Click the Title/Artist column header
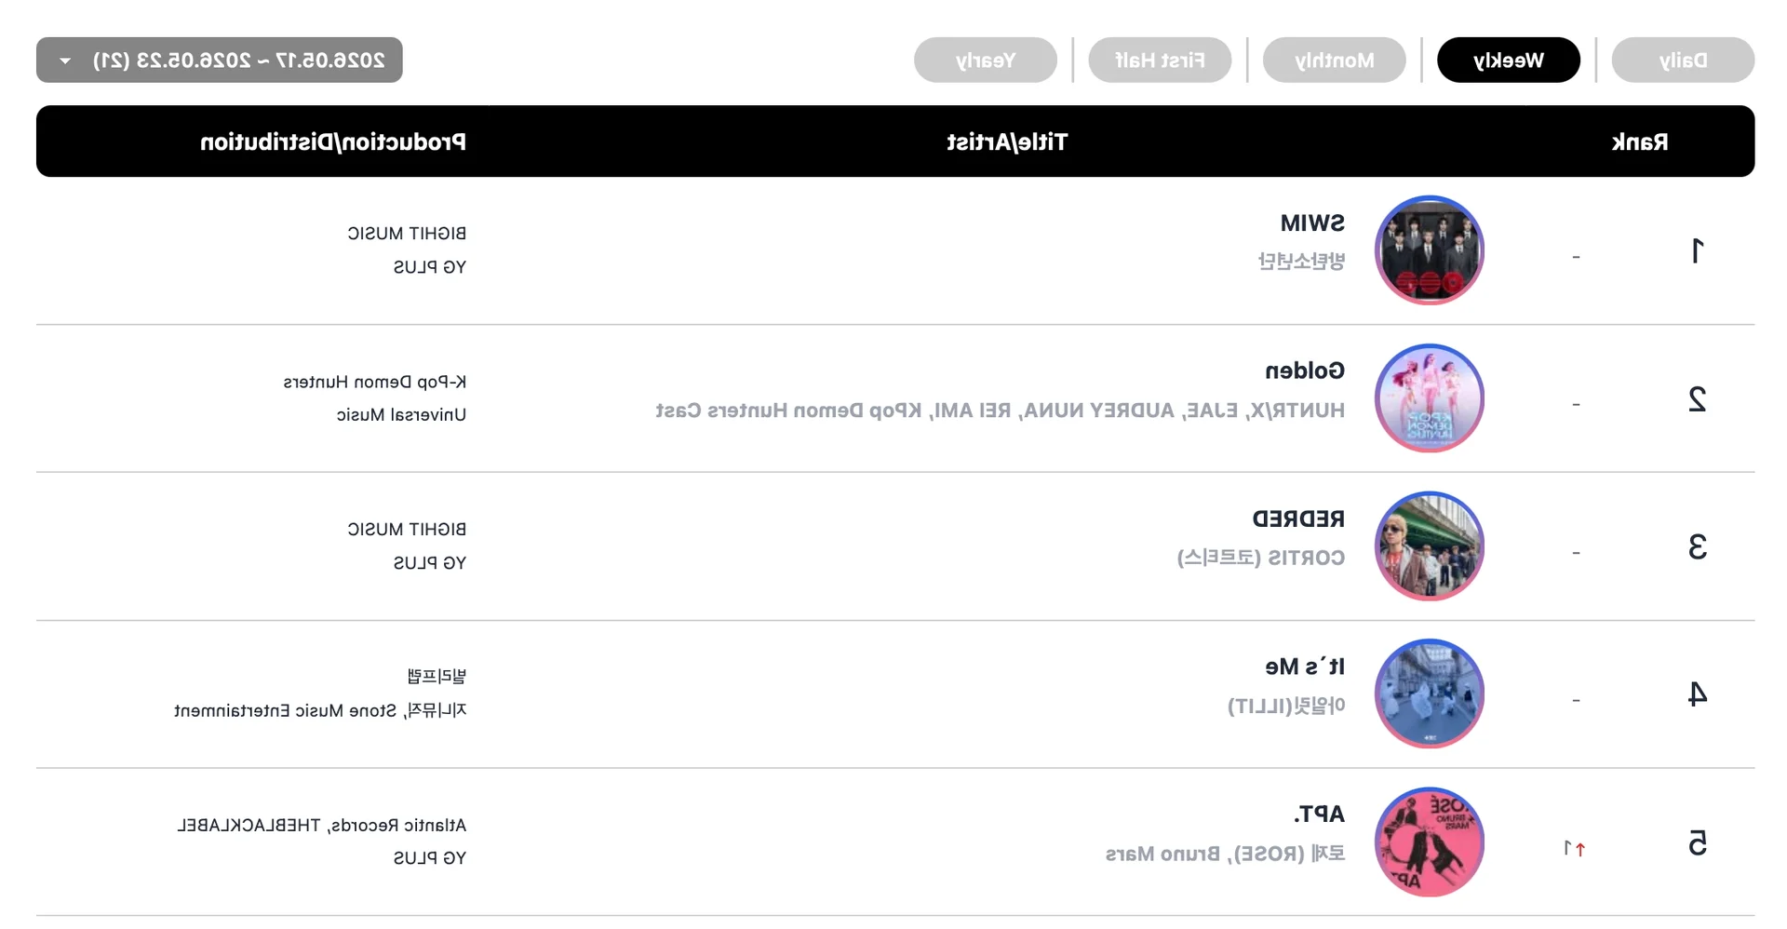Image resolution: width=1787 pixels, height=929 pixels. 1007,142
